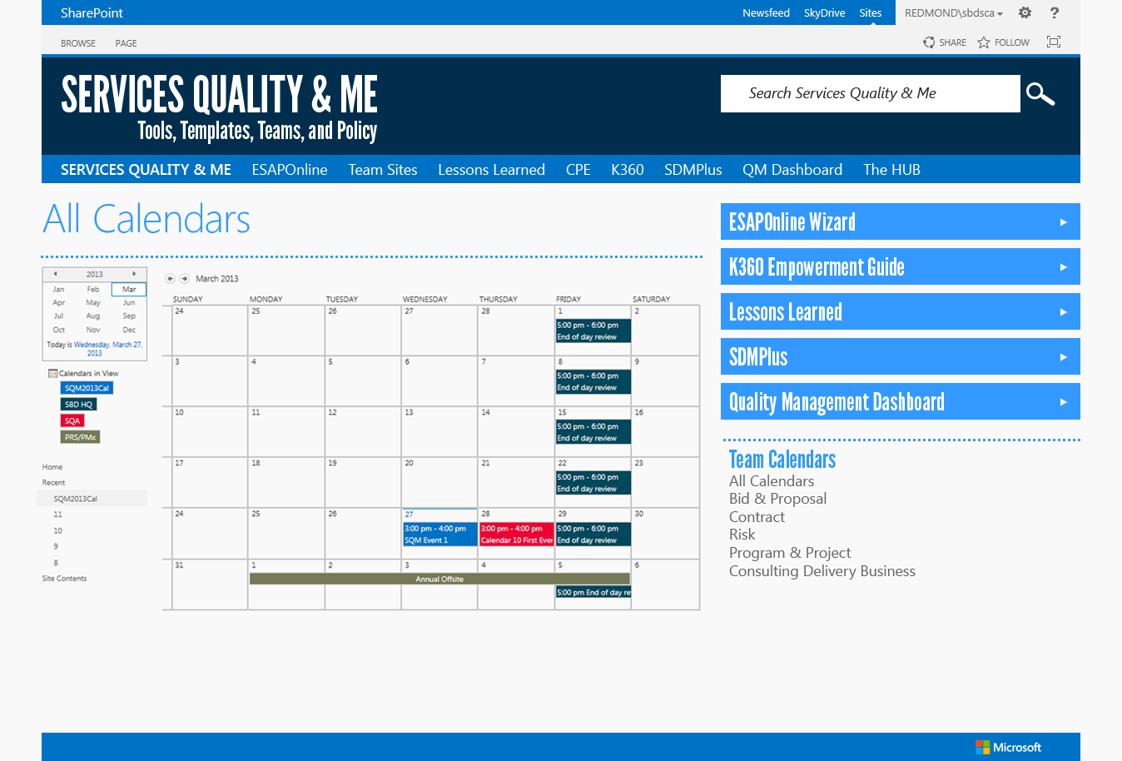The width and height of the screenshot is (1122, 761).
Task: Click the search magnifier icon
Action: (1040, 94)
